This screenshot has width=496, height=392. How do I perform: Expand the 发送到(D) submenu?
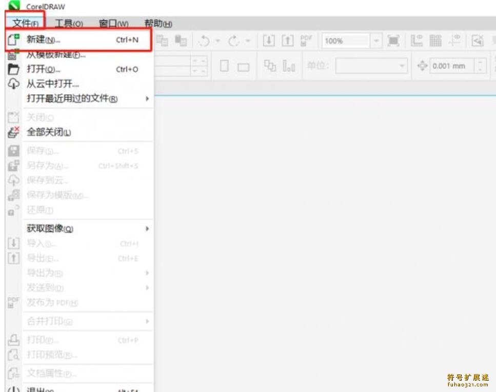78,287
